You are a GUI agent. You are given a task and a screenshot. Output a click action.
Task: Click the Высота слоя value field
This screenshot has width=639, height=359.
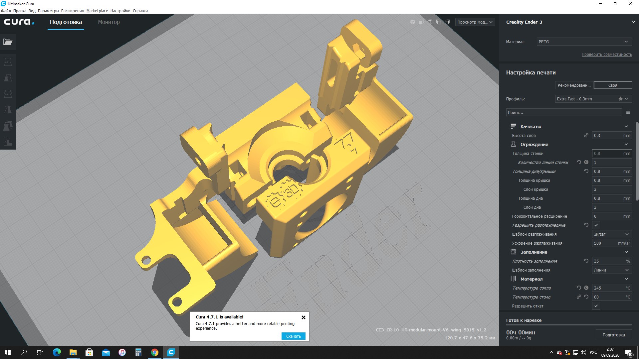[x=612, y=135]
